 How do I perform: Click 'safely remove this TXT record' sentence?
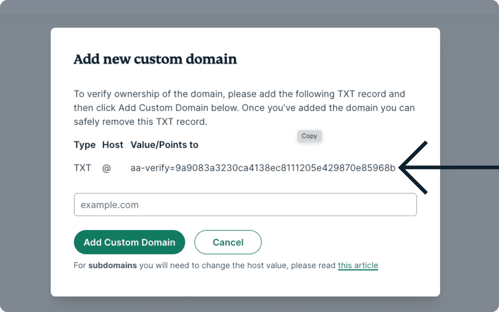140,122
